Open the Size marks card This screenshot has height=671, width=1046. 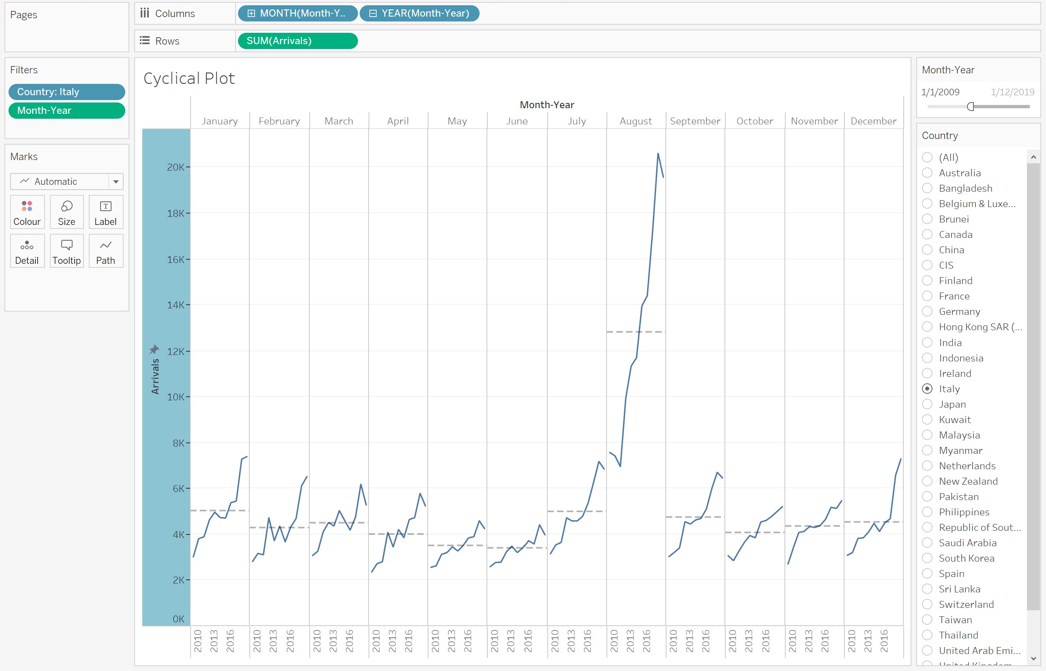click(66, 212)
